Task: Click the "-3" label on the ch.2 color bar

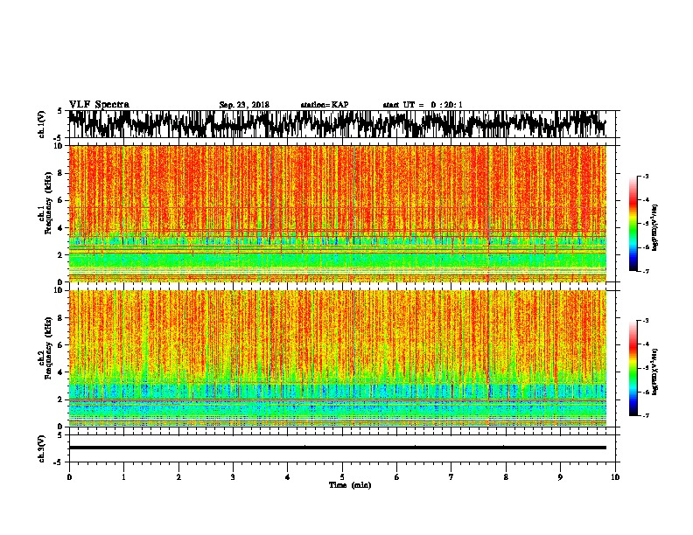Action: coord(645,321)
